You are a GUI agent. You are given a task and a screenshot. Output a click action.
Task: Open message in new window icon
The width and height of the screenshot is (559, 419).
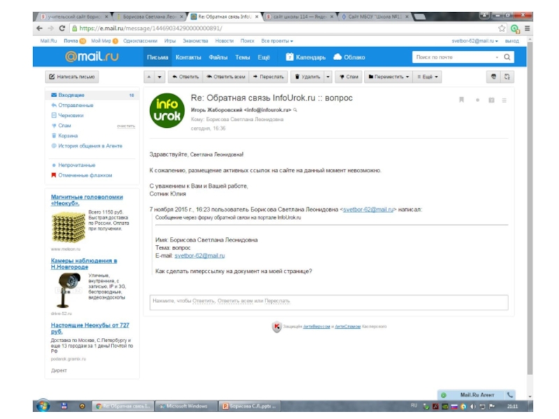coord(507,77)
